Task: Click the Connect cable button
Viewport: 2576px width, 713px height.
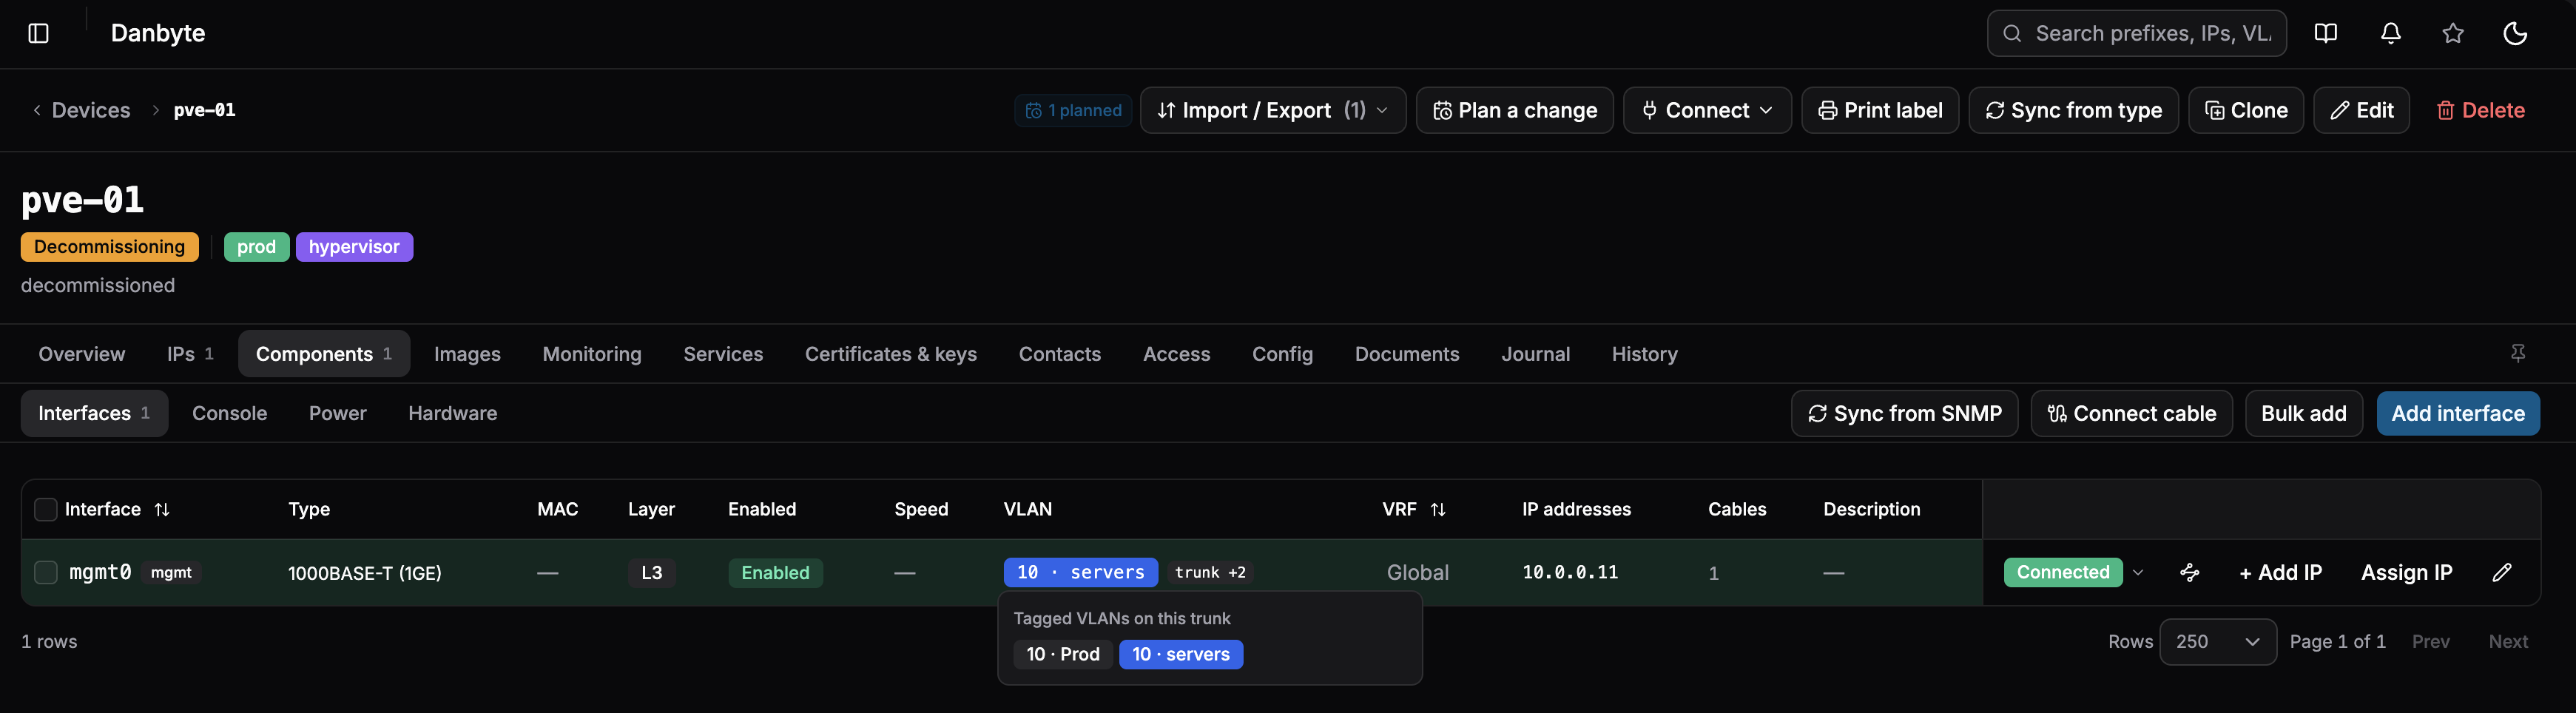Action: [2131, 413]
